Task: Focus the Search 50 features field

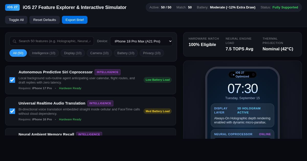Action: click(52, 41)
